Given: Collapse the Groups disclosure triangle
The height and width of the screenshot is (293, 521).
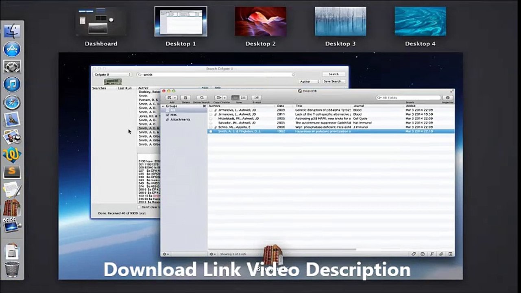Looking at the screenshot, I should click(163, 106).
